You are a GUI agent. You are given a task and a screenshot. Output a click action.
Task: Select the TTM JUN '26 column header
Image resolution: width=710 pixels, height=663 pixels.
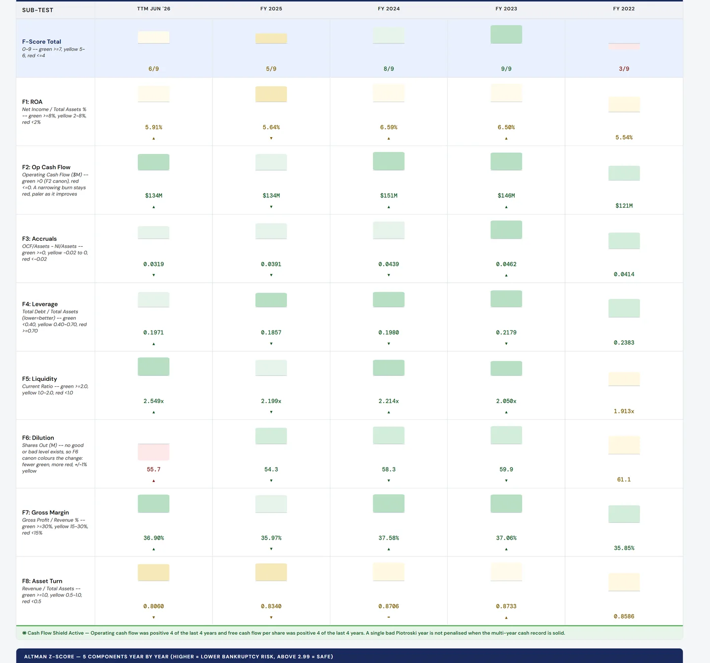(x=154, y=9)
